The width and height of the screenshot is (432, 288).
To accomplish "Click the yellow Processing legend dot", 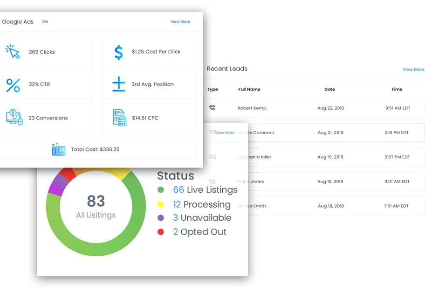I will click(161, 204).
